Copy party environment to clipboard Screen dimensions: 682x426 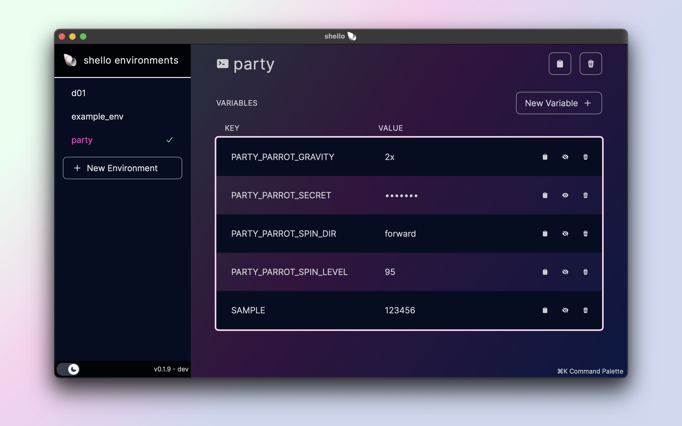(560, 64)
